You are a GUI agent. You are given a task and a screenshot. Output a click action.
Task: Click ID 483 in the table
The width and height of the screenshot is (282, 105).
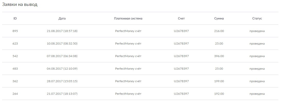15,69
